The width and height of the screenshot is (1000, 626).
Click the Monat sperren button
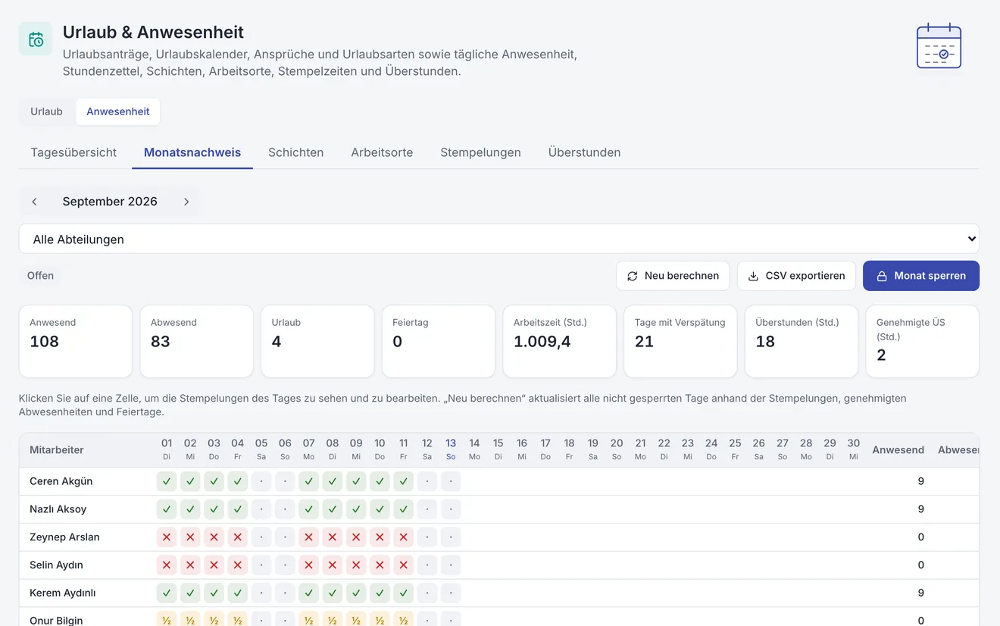pos(921,276)
